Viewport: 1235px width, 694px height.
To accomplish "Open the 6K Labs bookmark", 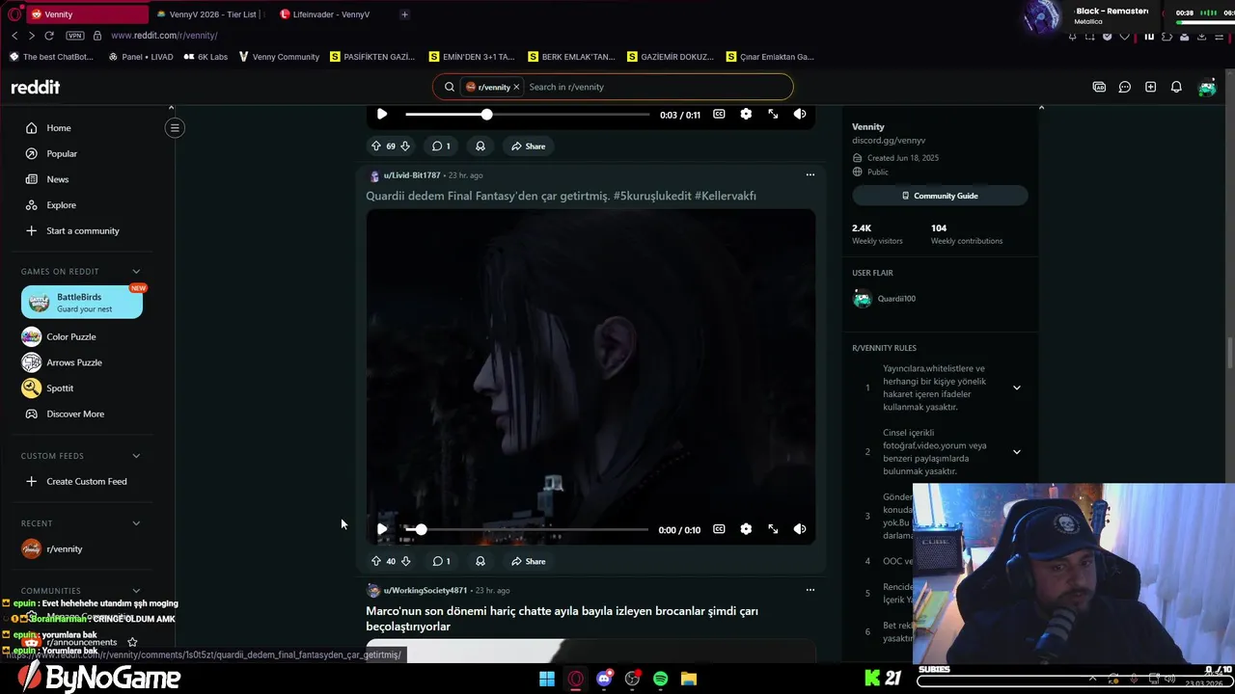I will (x=206, y=57).
